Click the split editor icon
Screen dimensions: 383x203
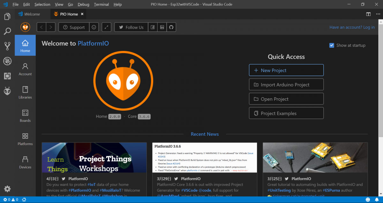[x=368, y=14]
